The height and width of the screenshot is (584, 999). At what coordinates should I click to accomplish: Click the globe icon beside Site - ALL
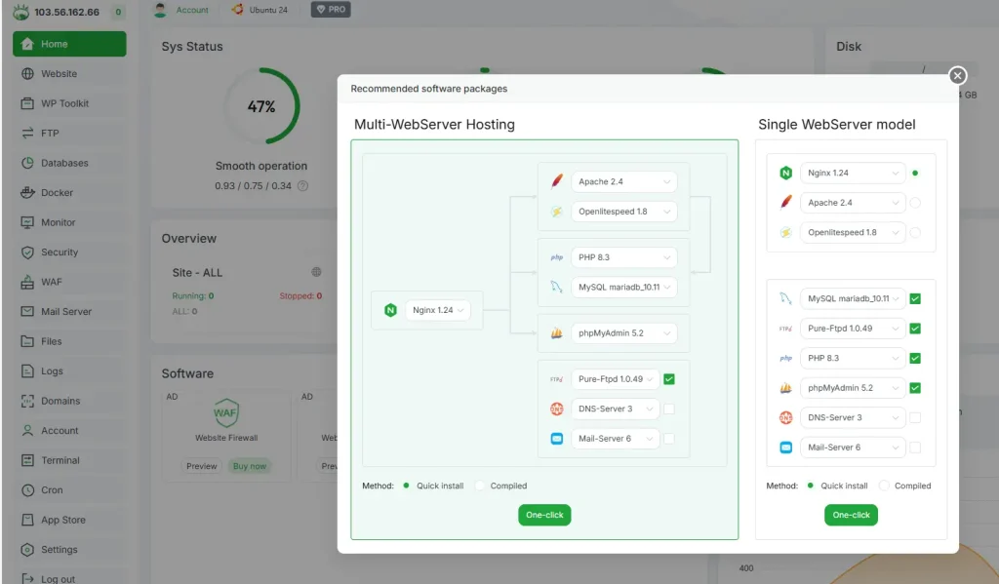tap(316, 272)
